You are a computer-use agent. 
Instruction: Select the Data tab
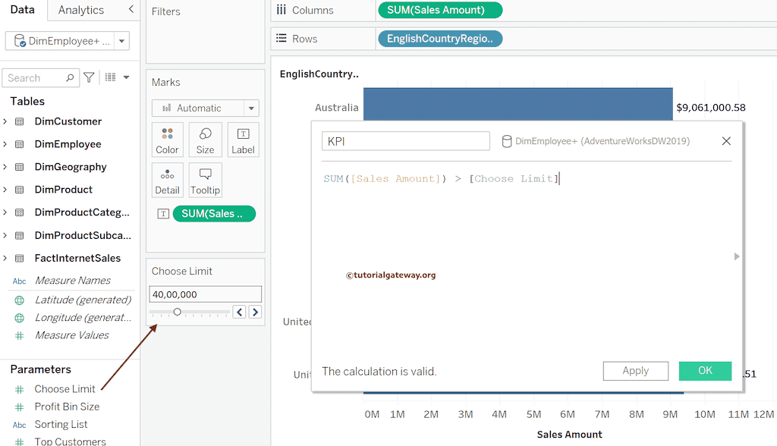coord(22,10)
